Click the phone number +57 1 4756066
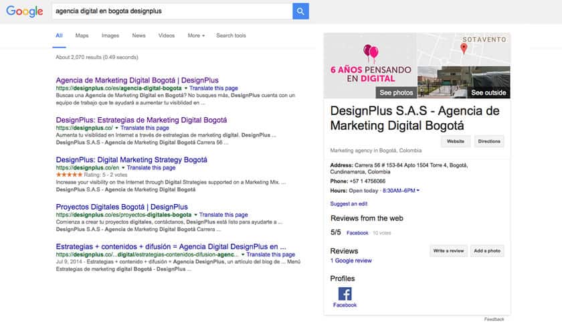Viewport: 562px width, 326px height. tap(368, 181)
